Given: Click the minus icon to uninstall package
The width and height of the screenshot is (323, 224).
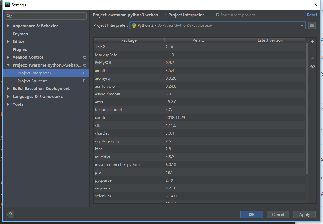Looking at the screenshot, I should pyautogui.click(x=313, y=50).
